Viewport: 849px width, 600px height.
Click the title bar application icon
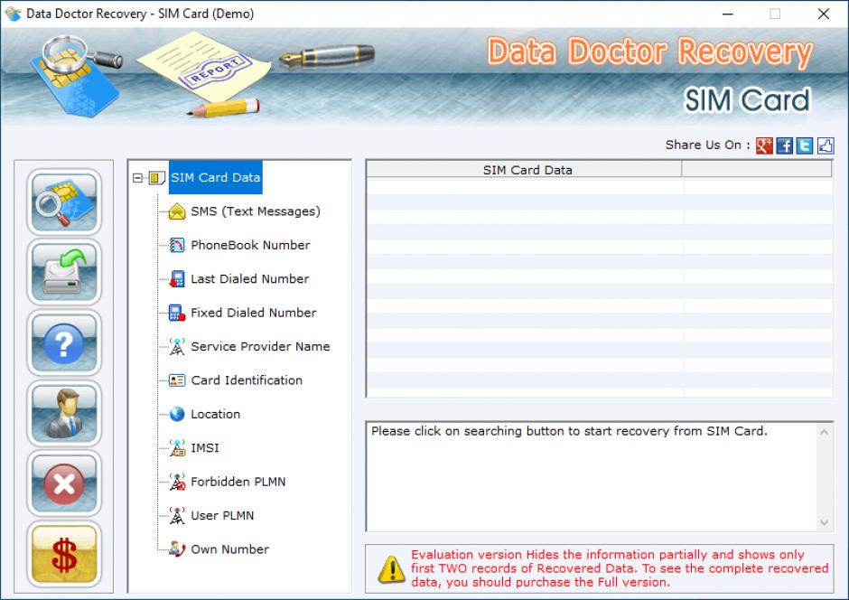(12, 14)
